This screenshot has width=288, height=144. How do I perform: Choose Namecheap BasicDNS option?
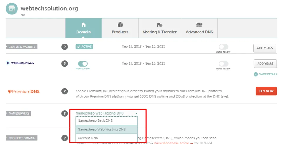coord(107,121)
